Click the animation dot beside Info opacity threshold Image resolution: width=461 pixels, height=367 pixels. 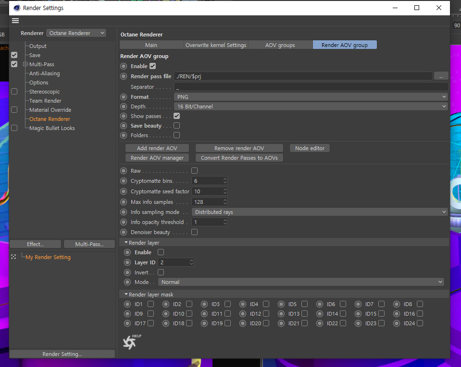[124, 222]
